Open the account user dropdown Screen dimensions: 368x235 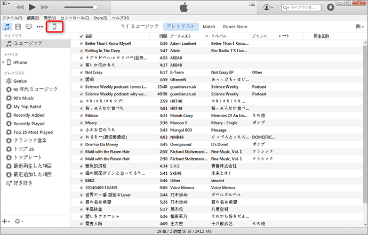tap(268, 7)
